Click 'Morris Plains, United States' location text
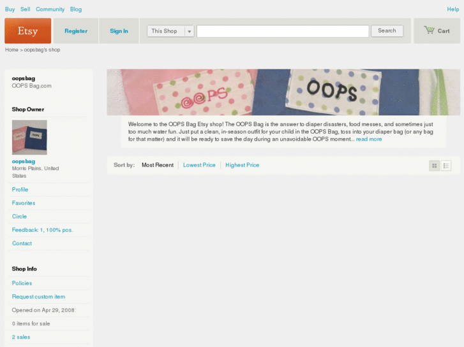Viewport: 464px width, 347px height. click(x=35, y=172)
